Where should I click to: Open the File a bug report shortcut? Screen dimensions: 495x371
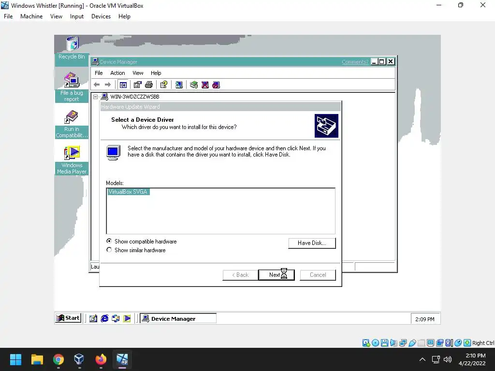72,87
